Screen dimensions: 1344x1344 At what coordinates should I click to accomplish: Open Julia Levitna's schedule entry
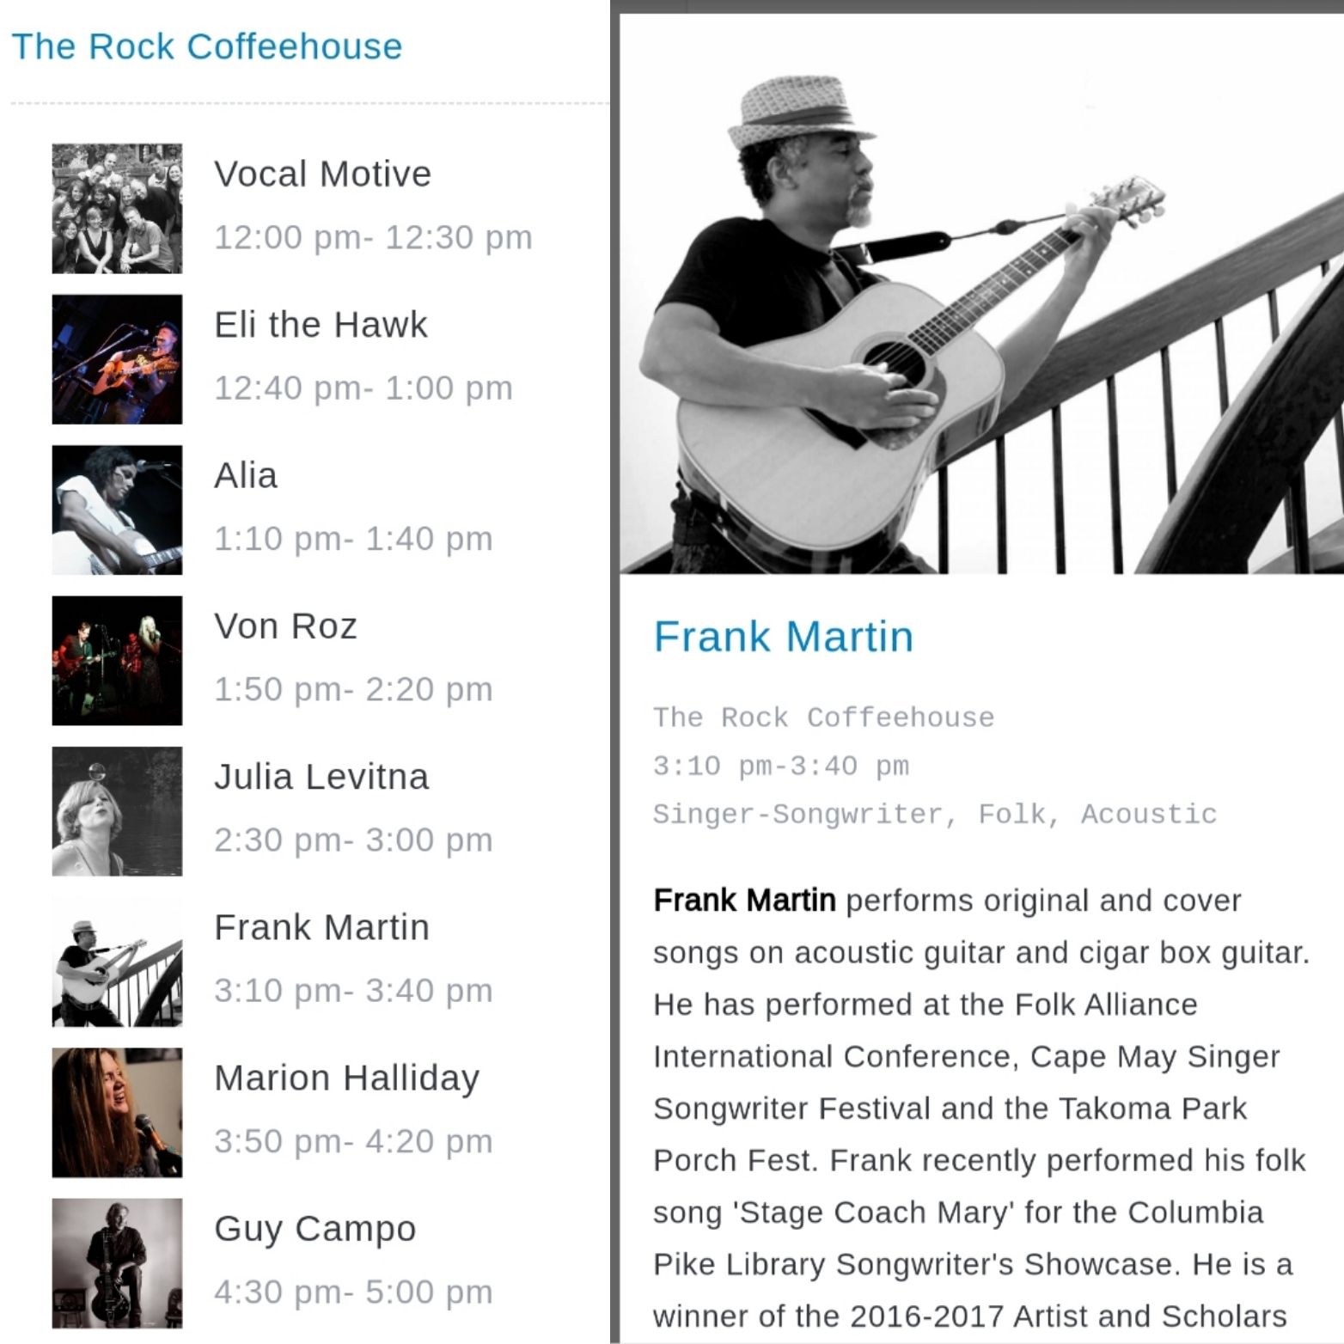click(x=321, y=777)
